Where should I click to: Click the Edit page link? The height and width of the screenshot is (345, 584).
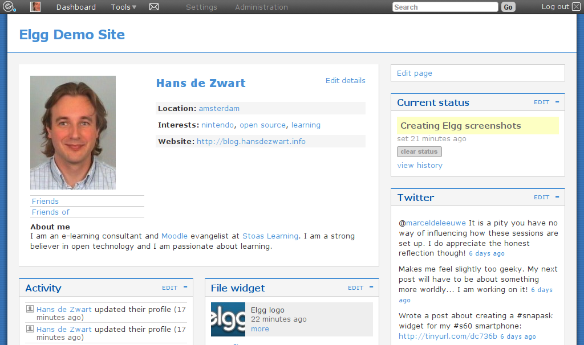coord(415,73)
